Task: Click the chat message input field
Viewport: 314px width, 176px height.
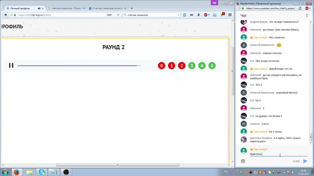Action: (x=275, y=154)
